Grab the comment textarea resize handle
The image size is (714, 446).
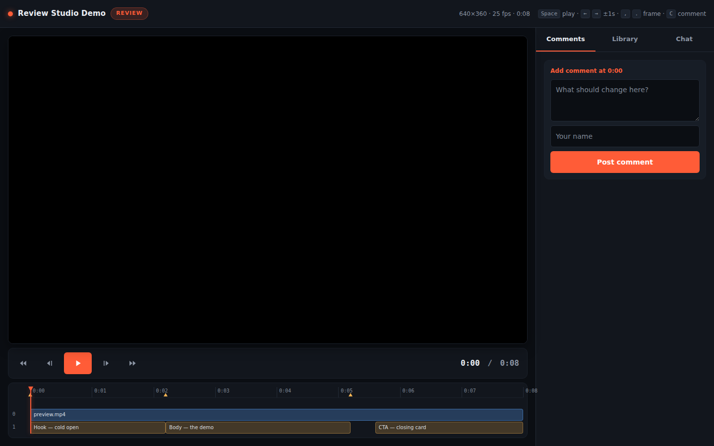[x=697, y=118]
